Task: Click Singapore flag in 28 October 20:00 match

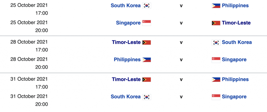Action: click(216, 60)
